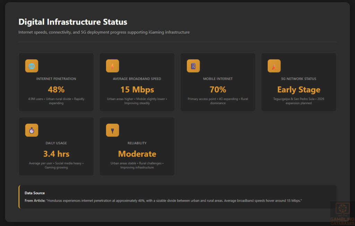Select the flashlight icon above Reliability
The width and height of the screenshot is (355, 226).
(x=112, y=130)
